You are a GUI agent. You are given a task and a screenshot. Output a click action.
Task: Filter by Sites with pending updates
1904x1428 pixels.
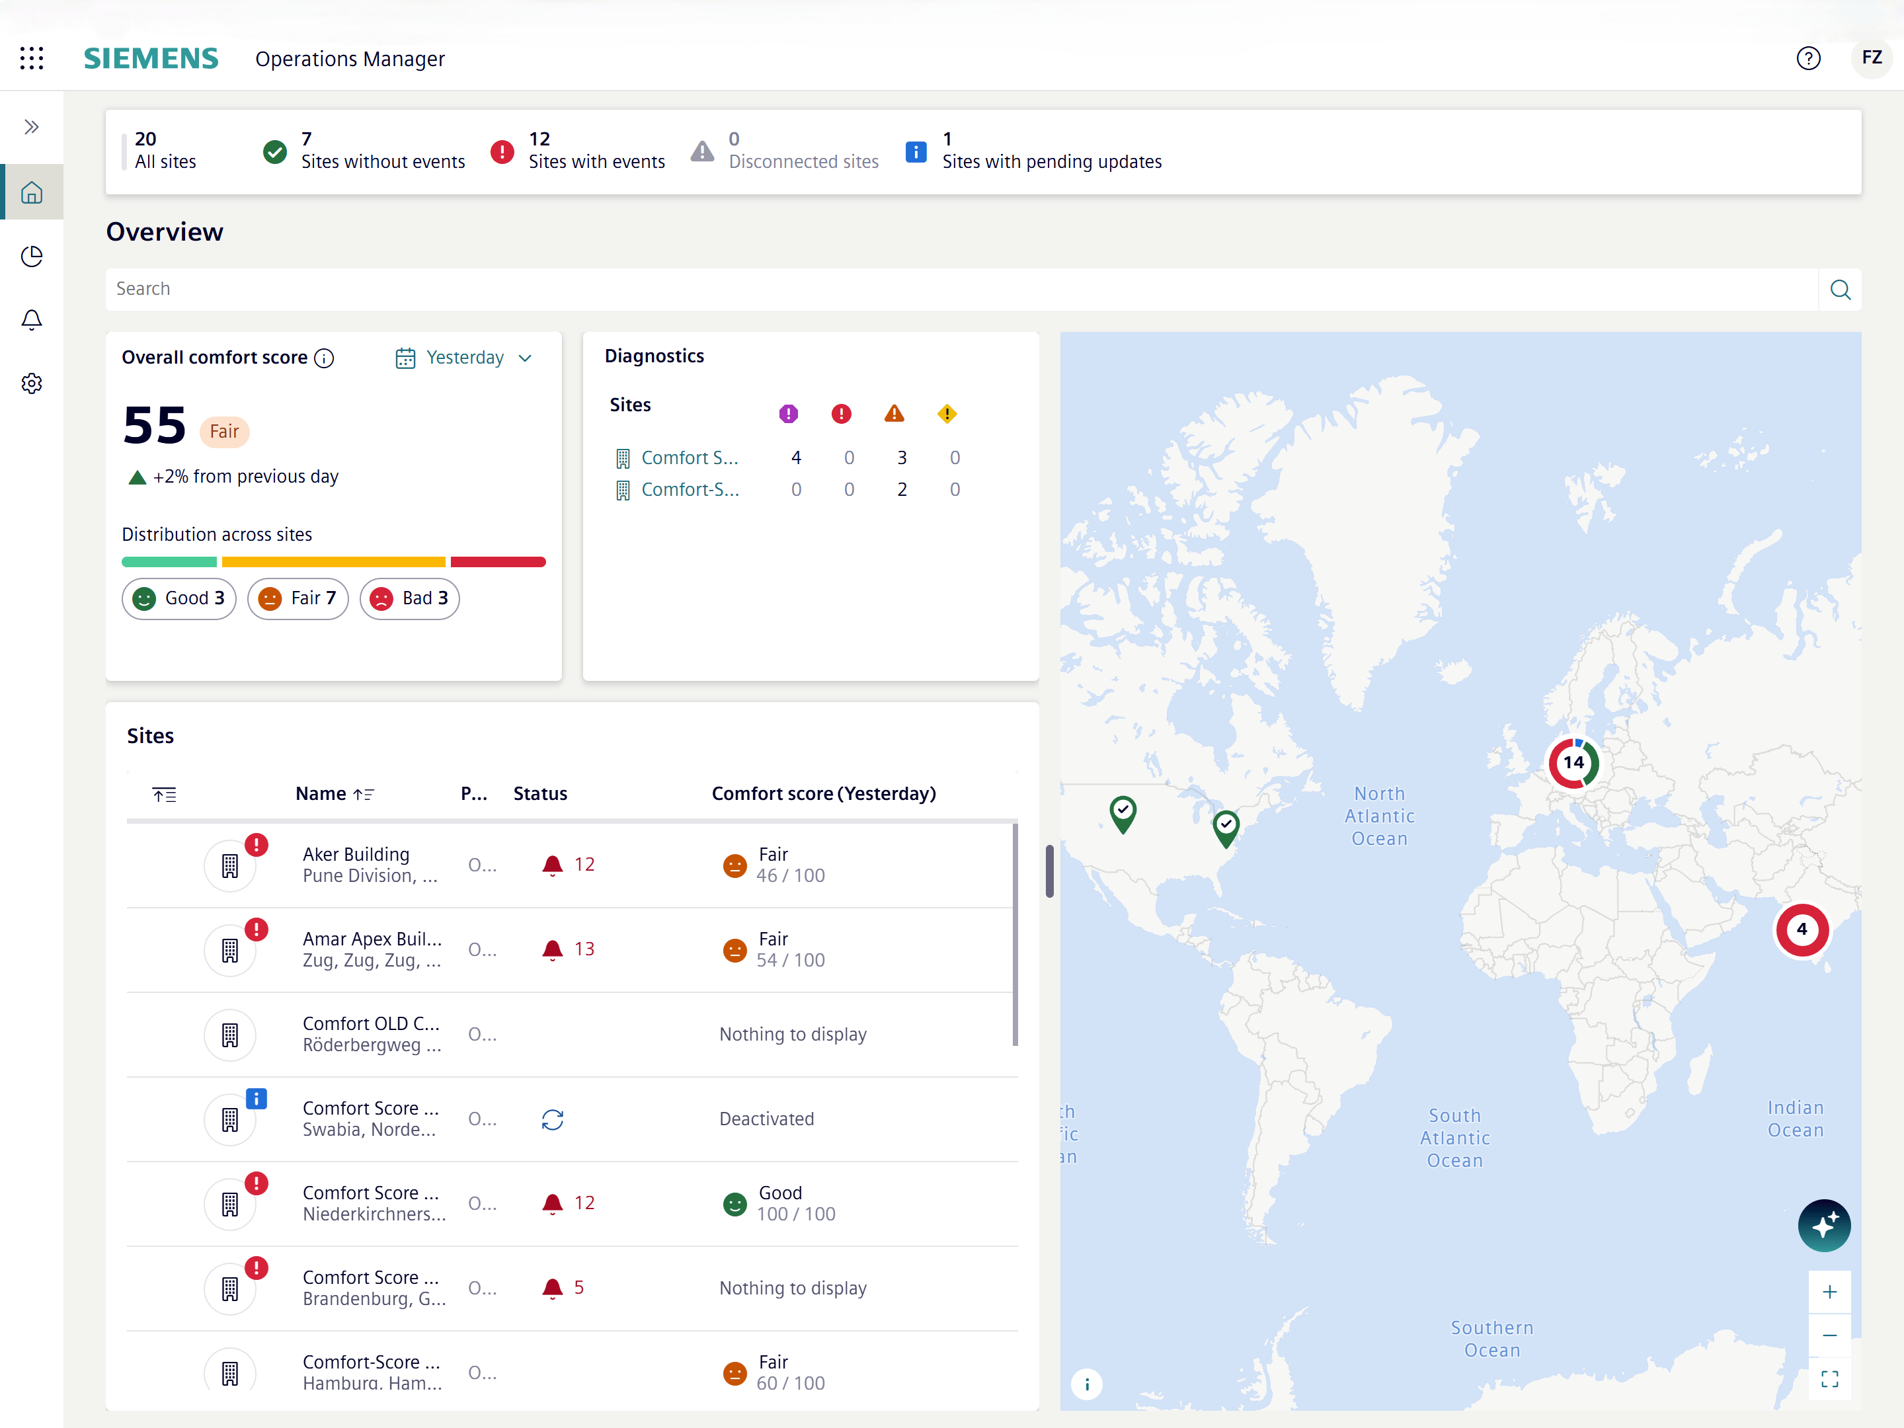click(1033, 151)
